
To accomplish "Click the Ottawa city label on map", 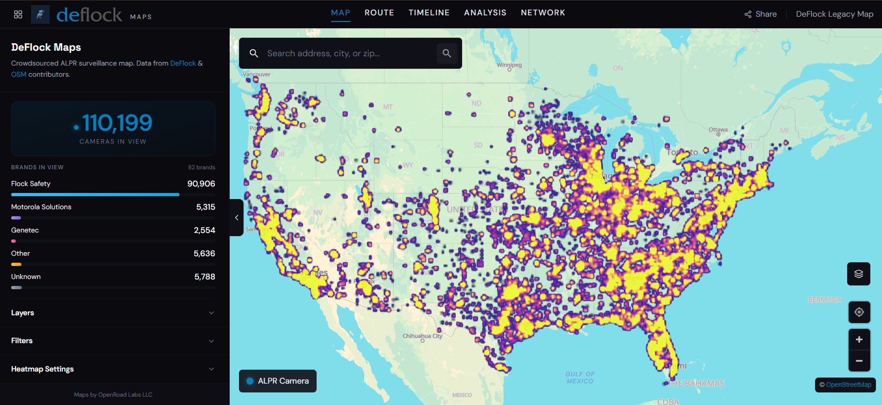I will click(x=718, y=130).
